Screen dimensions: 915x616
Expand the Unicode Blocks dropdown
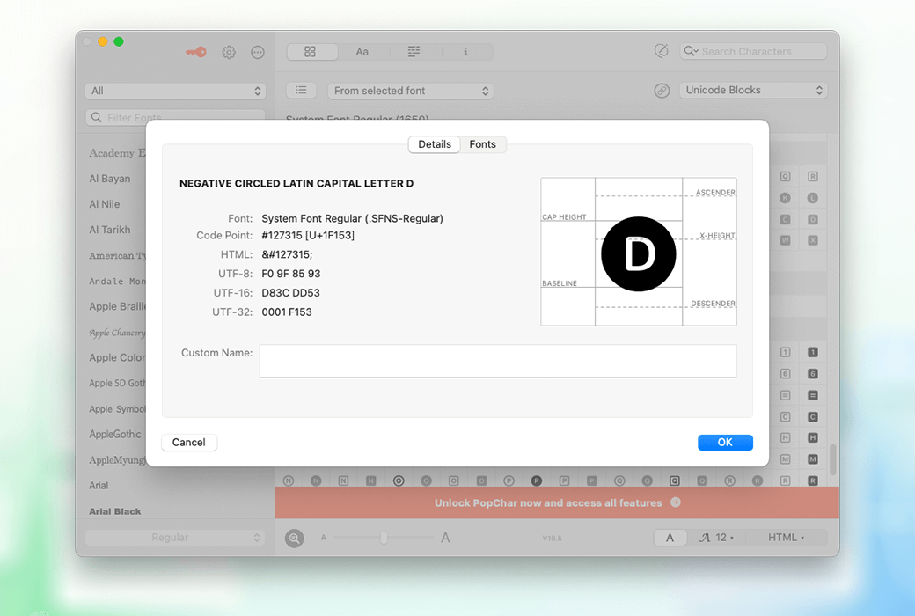[754, 91]
